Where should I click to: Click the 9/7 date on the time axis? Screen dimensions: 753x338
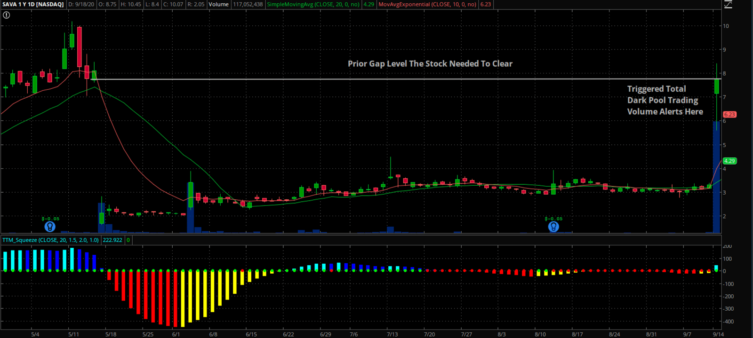click(688, 334)
